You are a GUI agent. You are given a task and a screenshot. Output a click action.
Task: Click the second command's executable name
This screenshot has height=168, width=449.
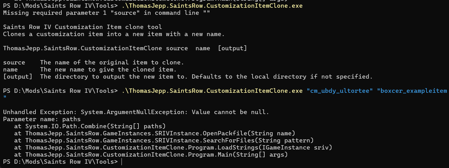pos(212,91)
